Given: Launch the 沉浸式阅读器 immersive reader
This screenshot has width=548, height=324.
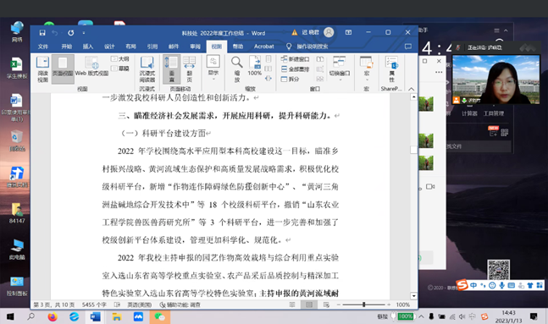Looking at the screenshot, I should tap(147, 69).
